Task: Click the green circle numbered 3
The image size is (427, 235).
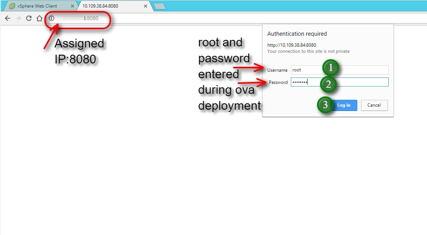Action: pos(325,105)
